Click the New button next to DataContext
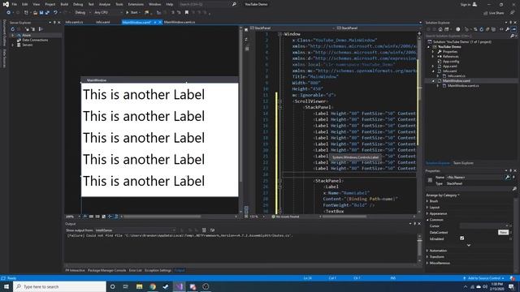 click(x=503, y=233)
